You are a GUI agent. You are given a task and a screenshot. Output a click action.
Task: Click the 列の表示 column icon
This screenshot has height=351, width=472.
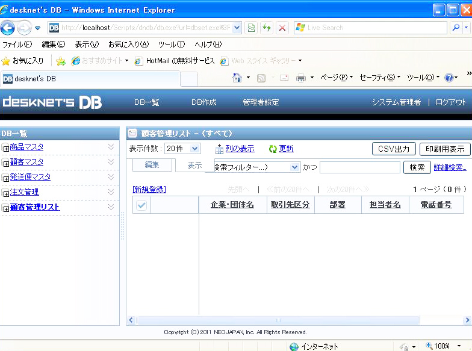[219, 149]
